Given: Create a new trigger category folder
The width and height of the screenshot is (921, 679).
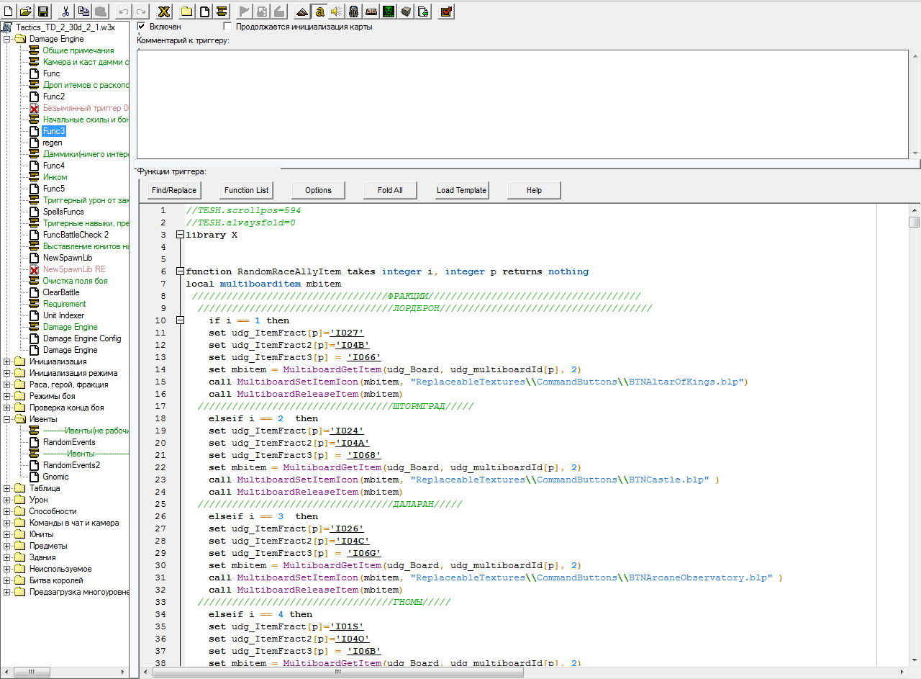Looking at the screenshot, I should (x=187, y=11).
